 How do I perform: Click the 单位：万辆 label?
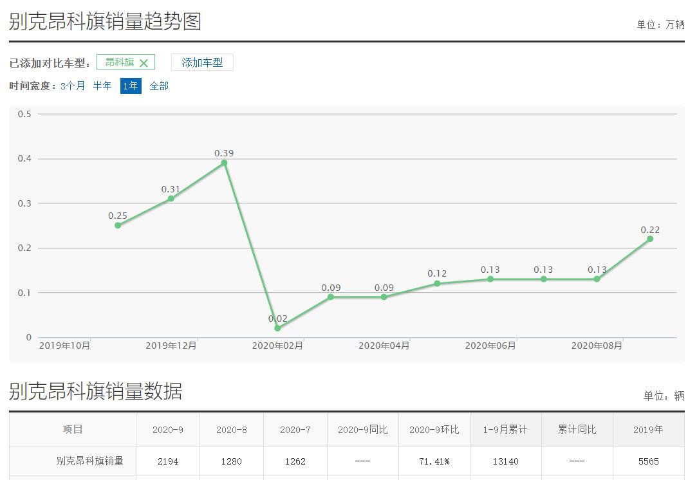click(x=660, y=24)
